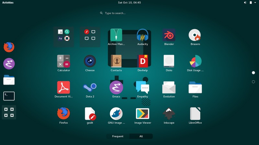Select the All apps tab
Screen dimensions: 259x145
pyautogui.click(x=141, y=136)
